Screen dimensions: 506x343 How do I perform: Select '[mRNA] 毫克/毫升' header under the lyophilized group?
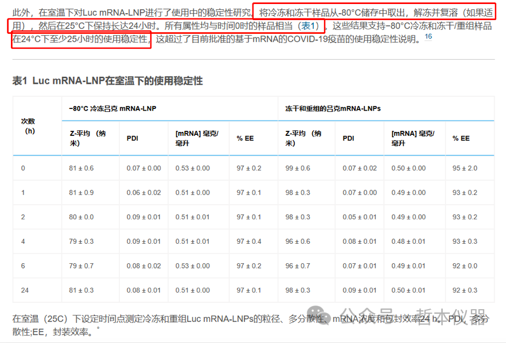click(x=412, y=138)
